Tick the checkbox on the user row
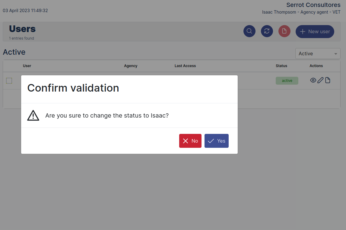The image size is (346, 230). click(x=9, y=81)
